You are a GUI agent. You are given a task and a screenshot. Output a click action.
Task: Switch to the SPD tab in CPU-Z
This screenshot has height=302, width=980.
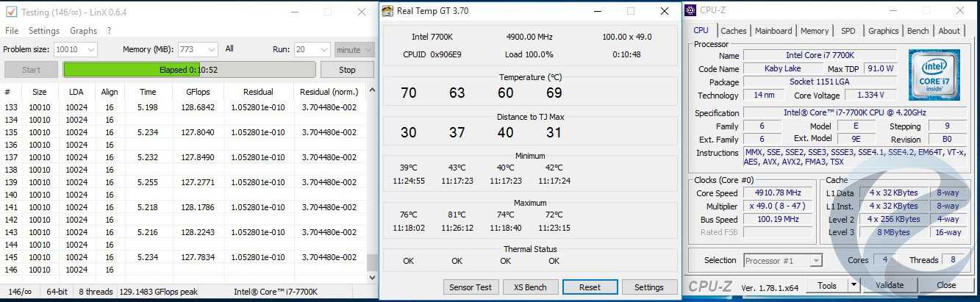click(x=848, y=31)
